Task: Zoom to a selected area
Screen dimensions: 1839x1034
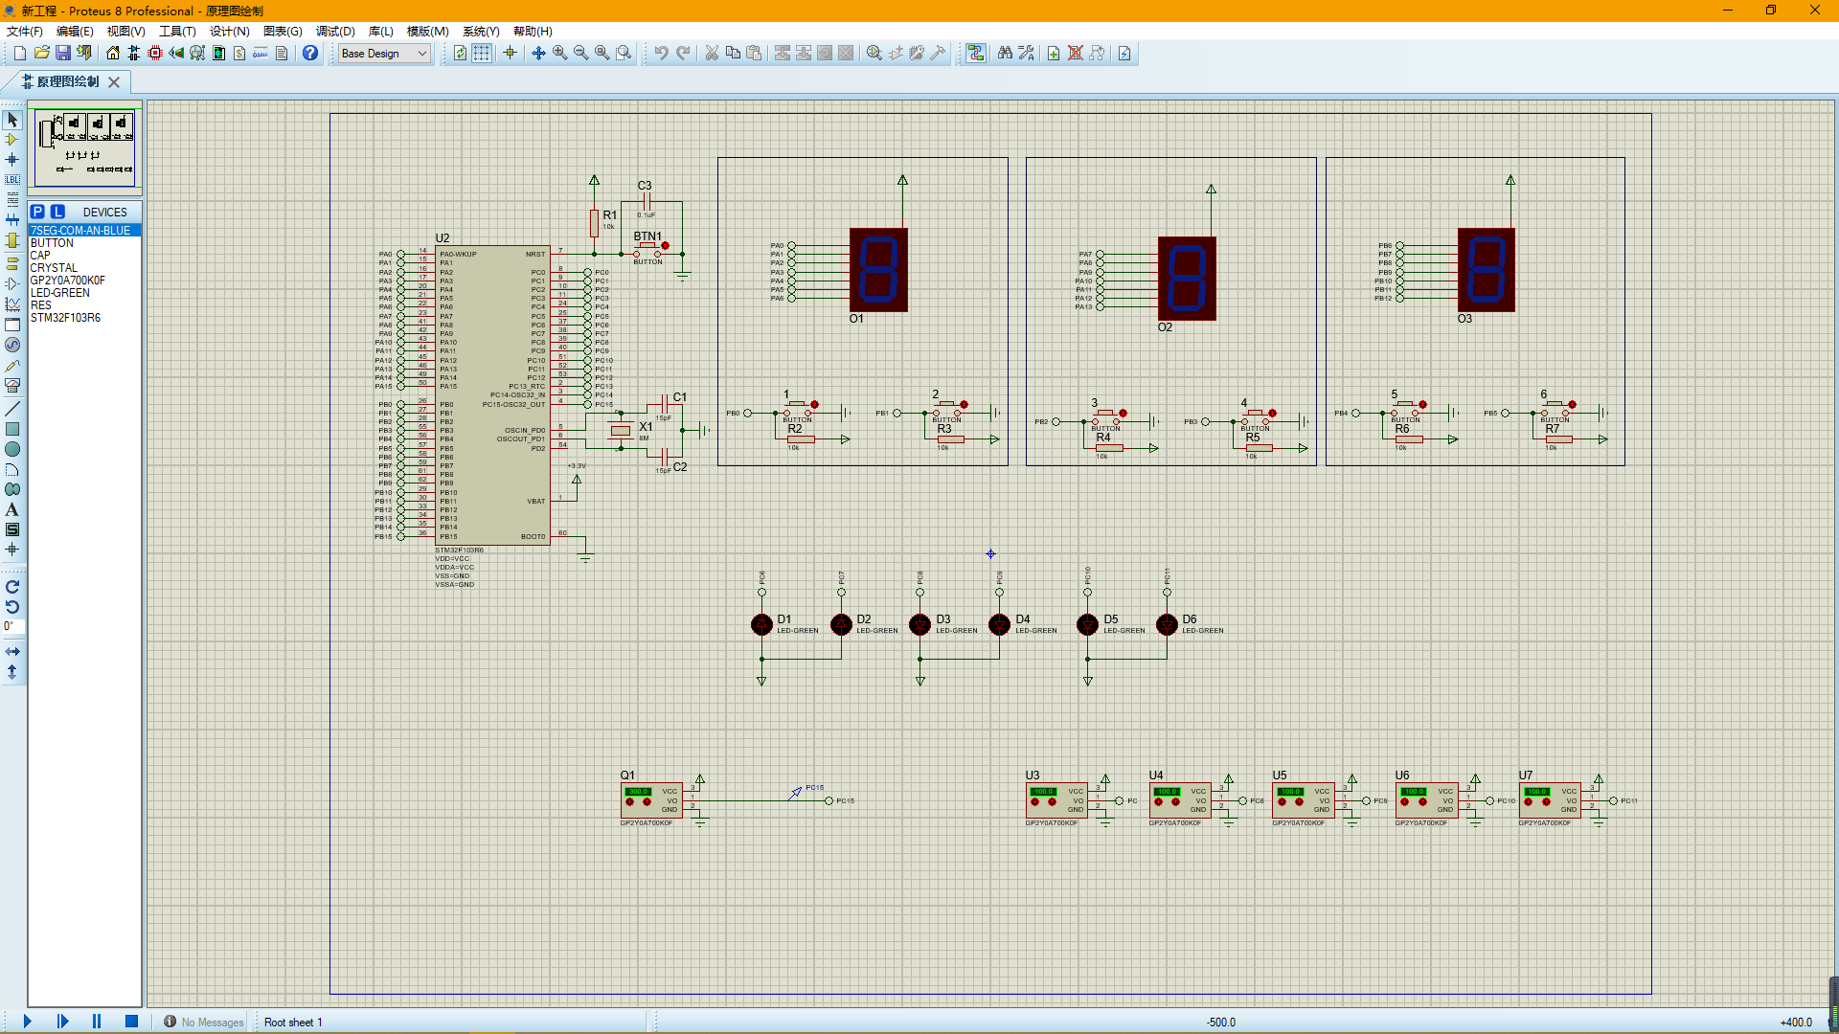Action: (x=624, y=54)
